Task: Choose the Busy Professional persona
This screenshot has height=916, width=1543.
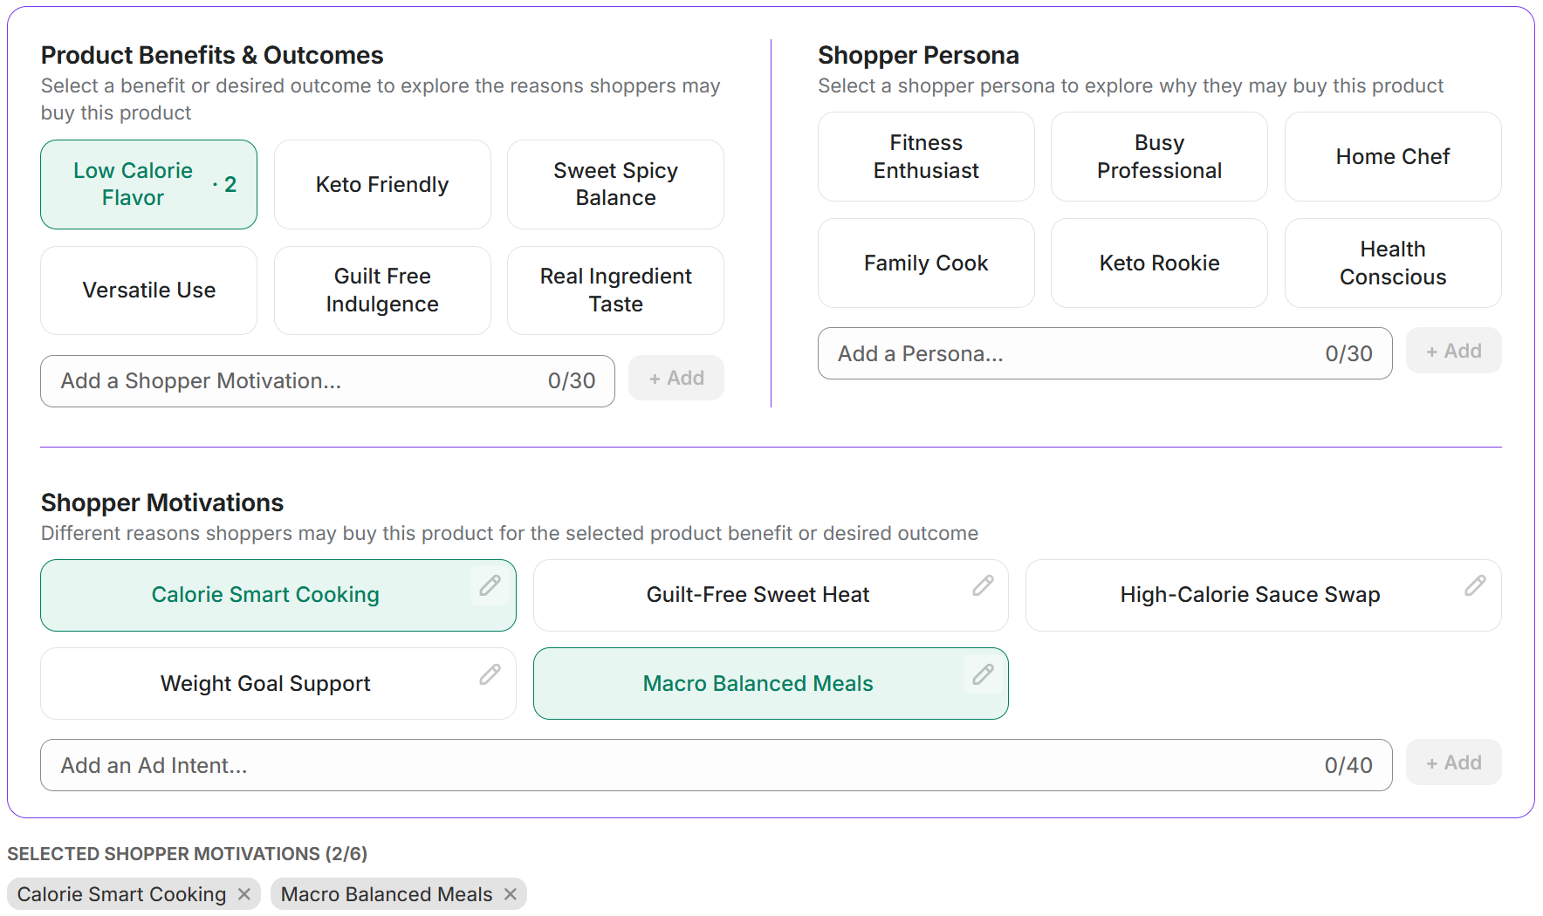Action: click(x=1159, y=157)
